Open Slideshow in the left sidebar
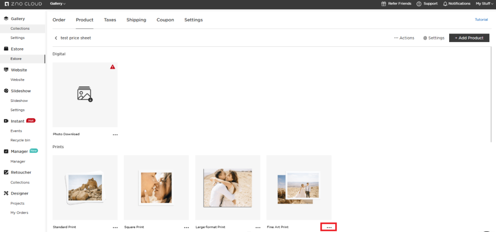 pos(19,101)
